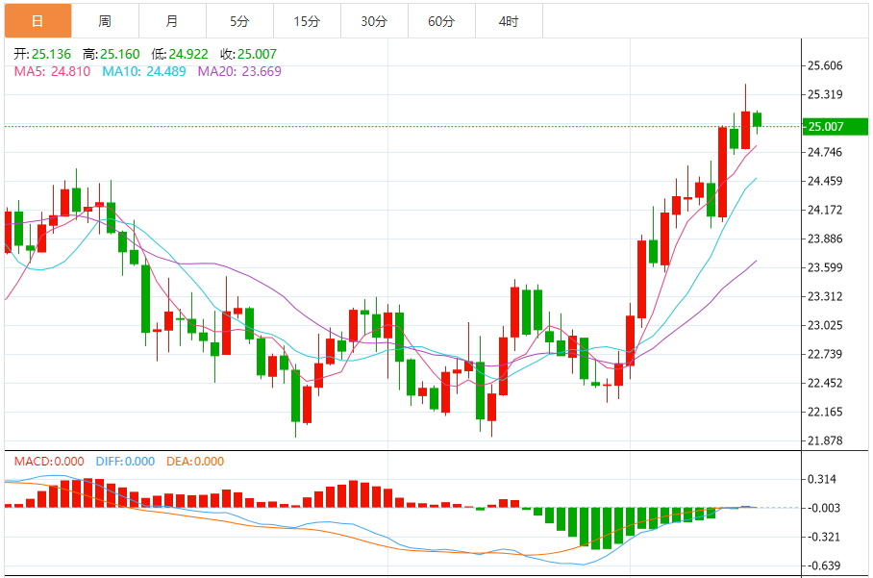Click the green current price tag 25.007

coord(836,126)
